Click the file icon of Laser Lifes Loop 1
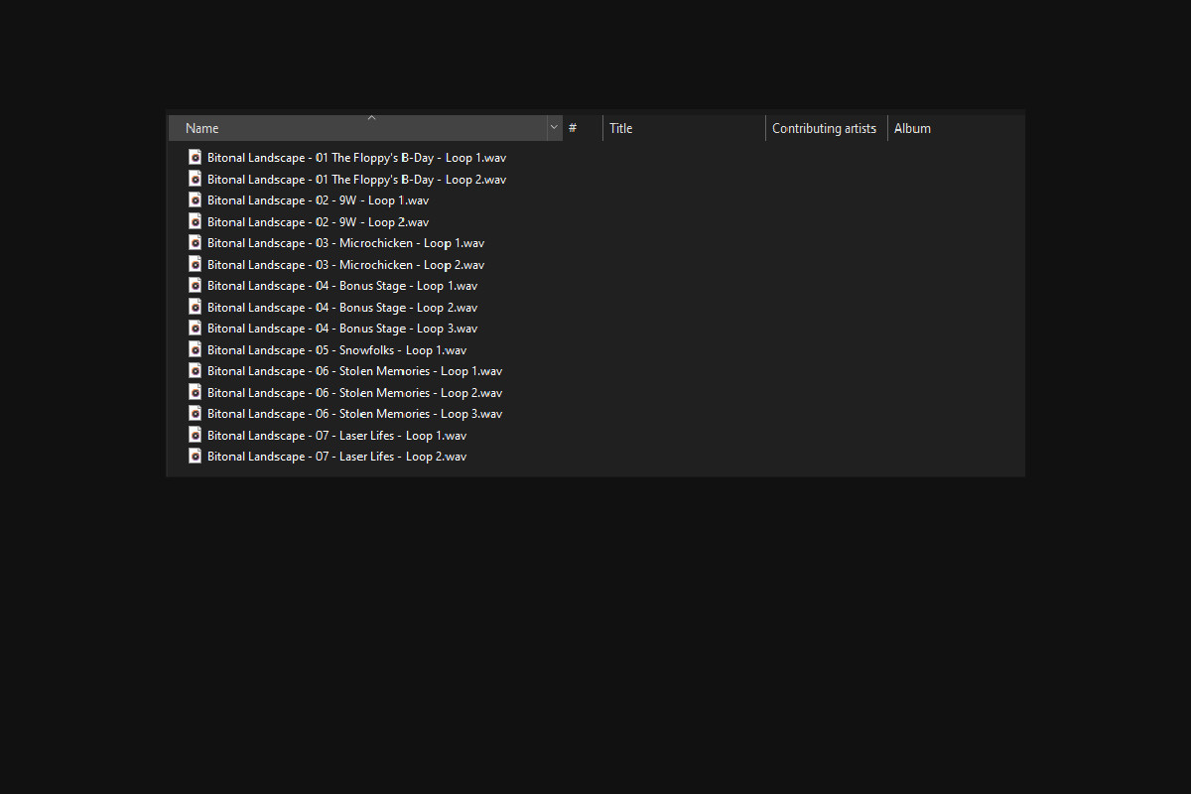This screenshot has width=1191, height=794. pyautogui.click(x=196, y=435)
